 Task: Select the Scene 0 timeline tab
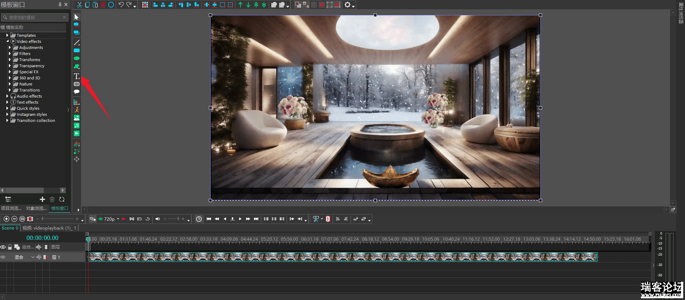(10, 228)
